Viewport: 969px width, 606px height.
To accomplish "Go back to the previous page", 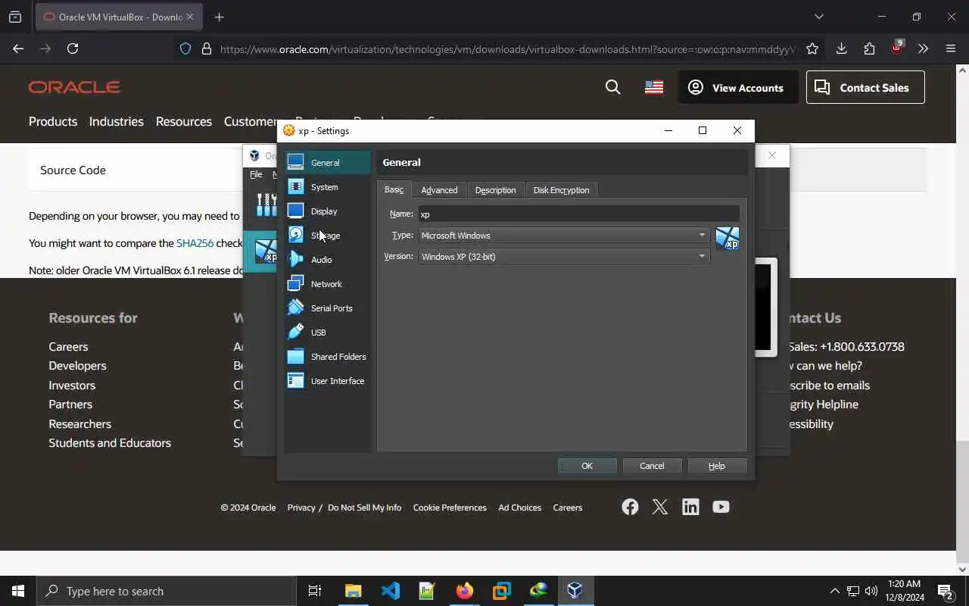I will [x=18, y=48].
